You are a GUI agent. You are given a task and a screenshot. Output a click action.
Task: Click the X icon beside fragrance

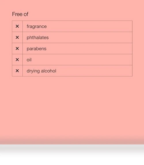coord(17,26)
